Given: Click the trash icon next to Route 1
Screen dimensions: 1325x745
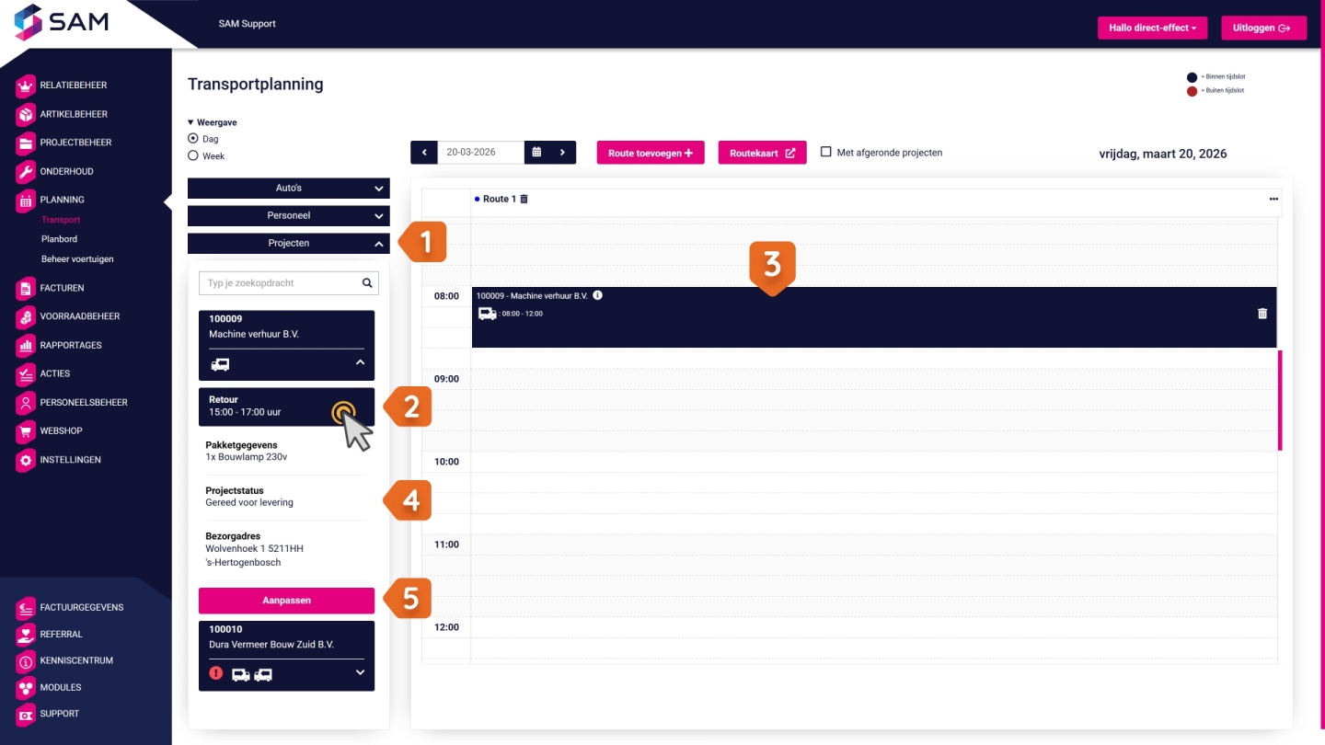Looking at the screenshot, I should tap(524, 199).
